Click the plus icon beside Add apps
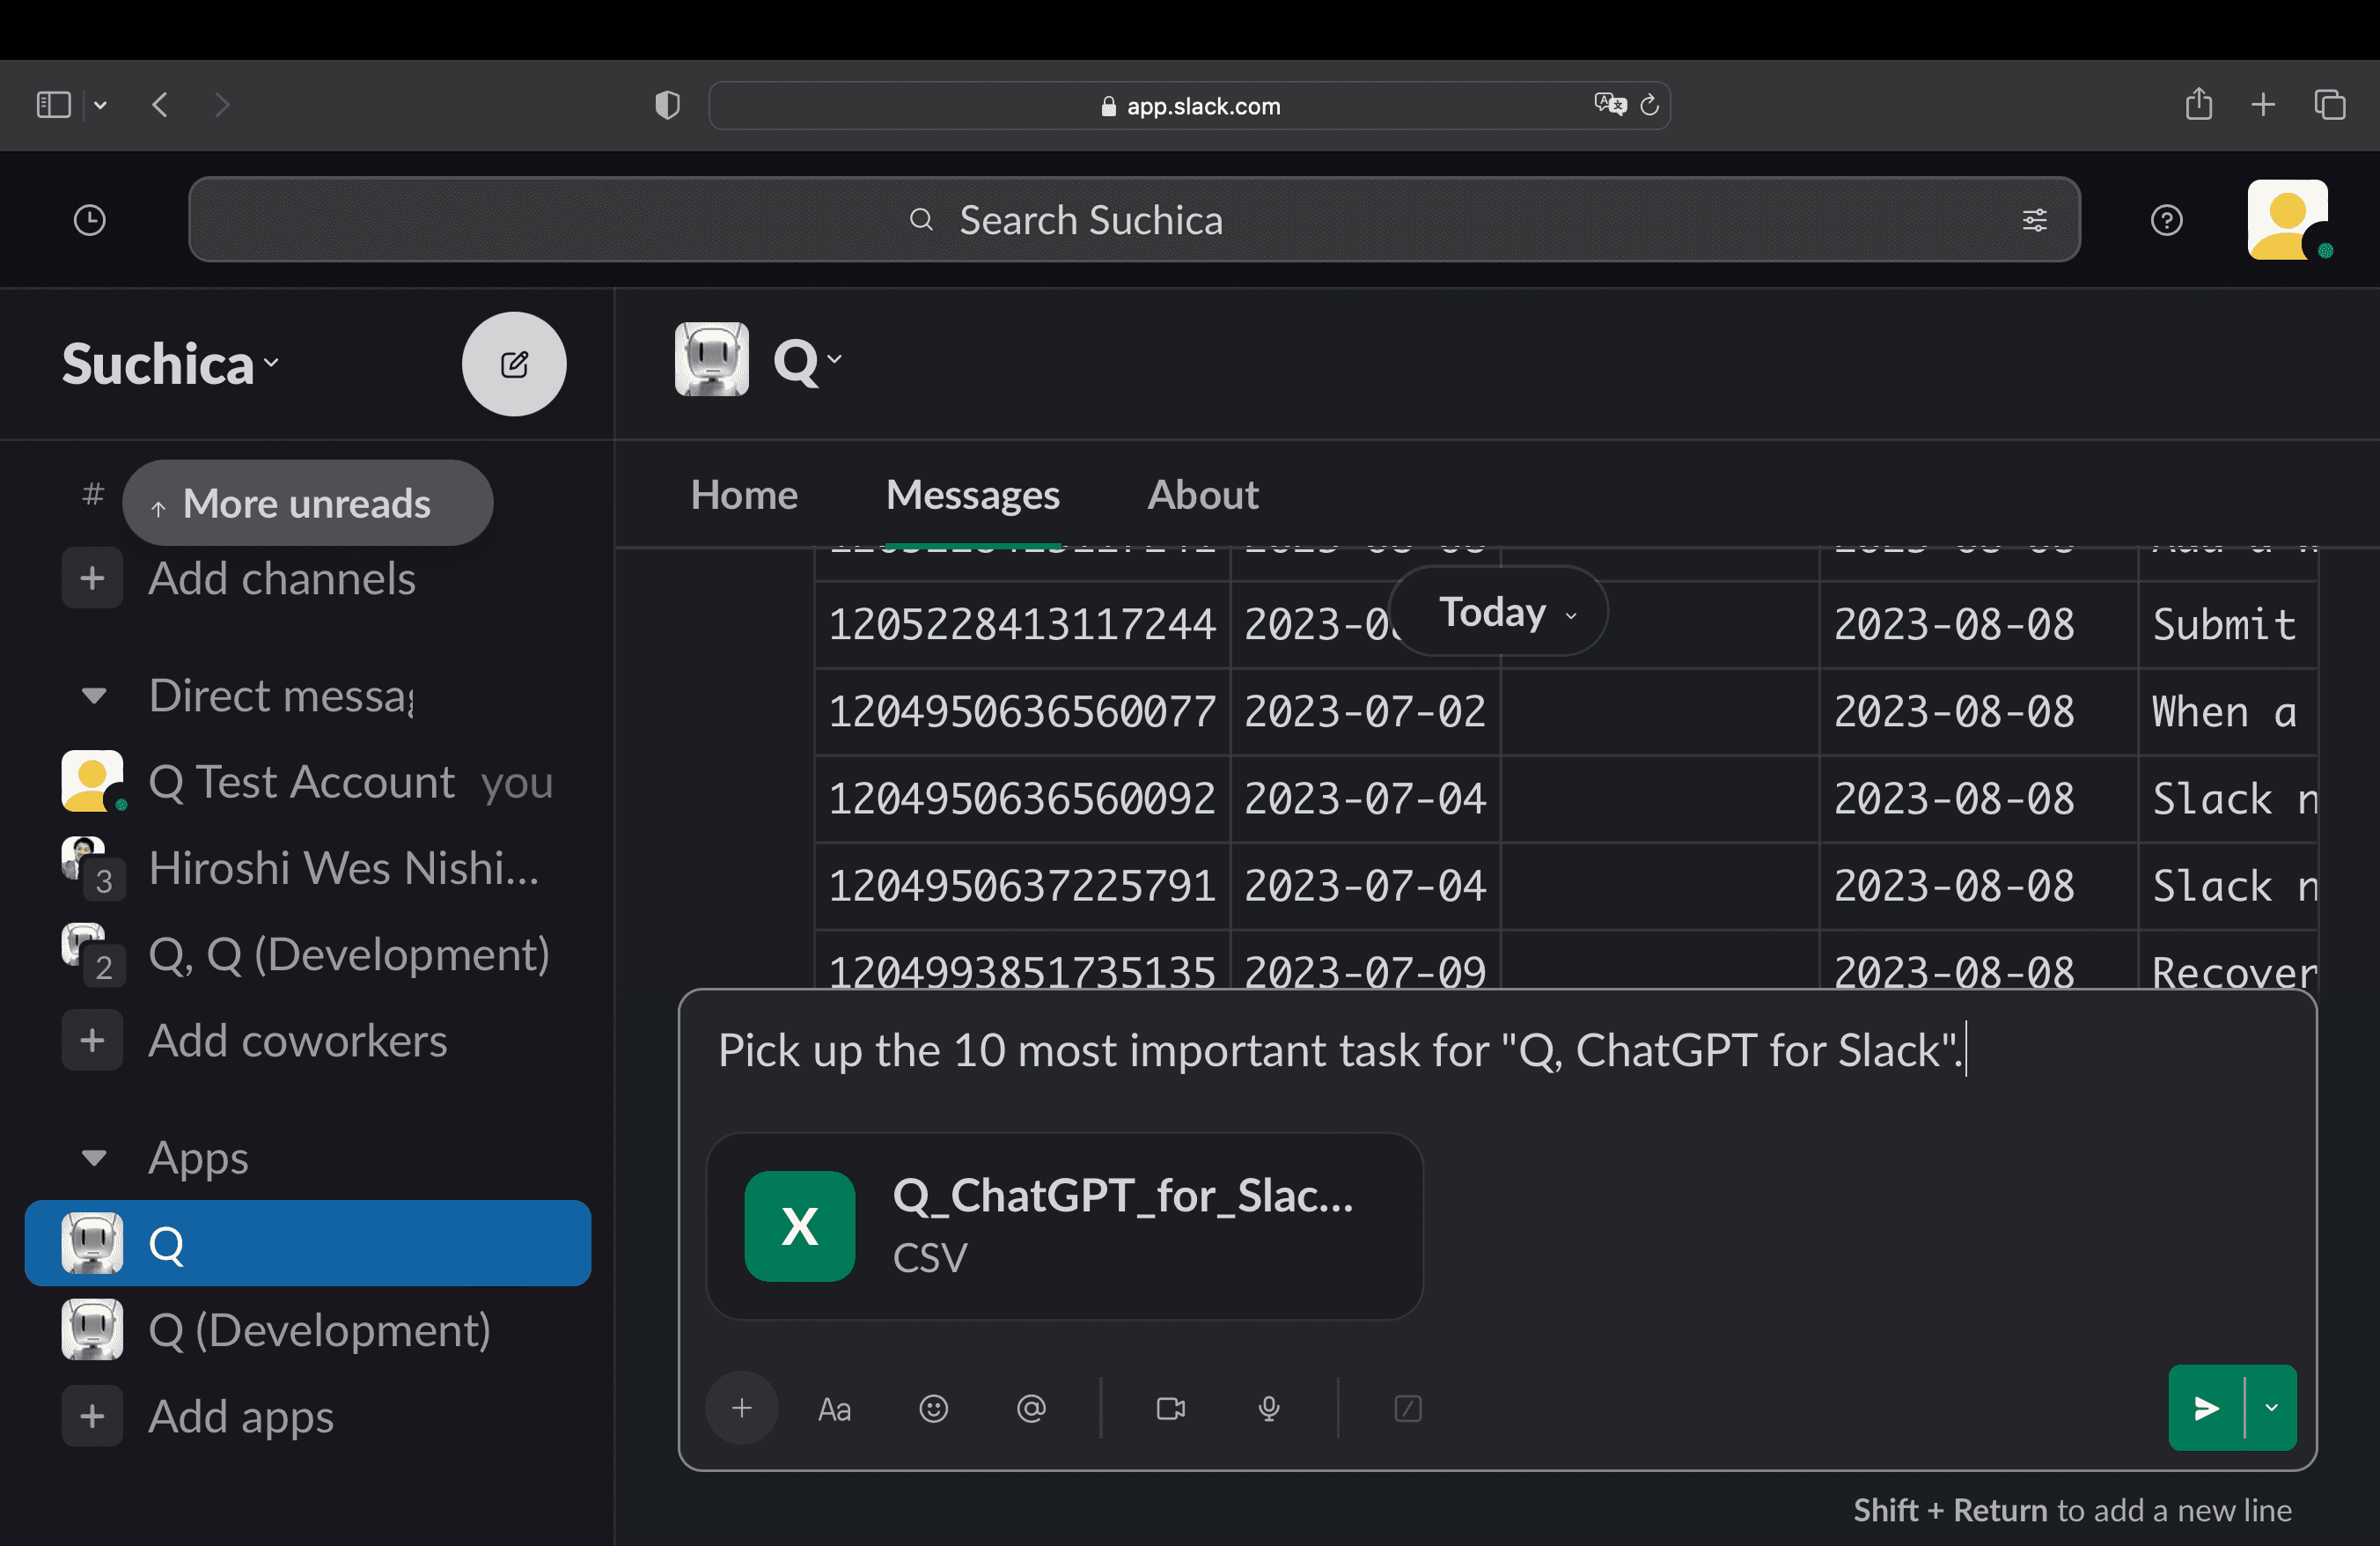 tap(92, 1416)
